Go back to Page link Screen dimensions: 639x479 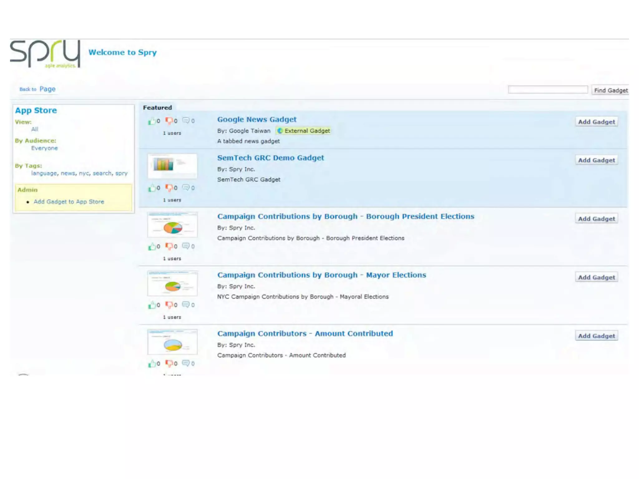coord(47,89)
